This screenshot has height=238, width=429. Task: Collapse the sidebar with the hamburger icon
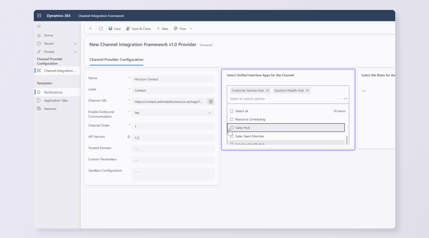pos(39,26)
